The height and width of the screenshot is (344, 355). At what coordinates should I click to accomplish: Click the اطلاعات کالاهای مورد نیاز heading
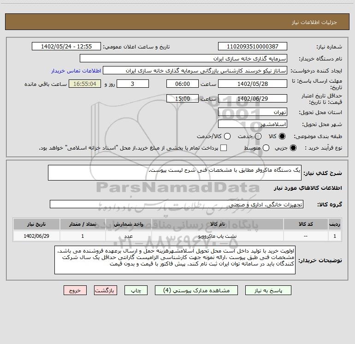click(x=308, y=188)
